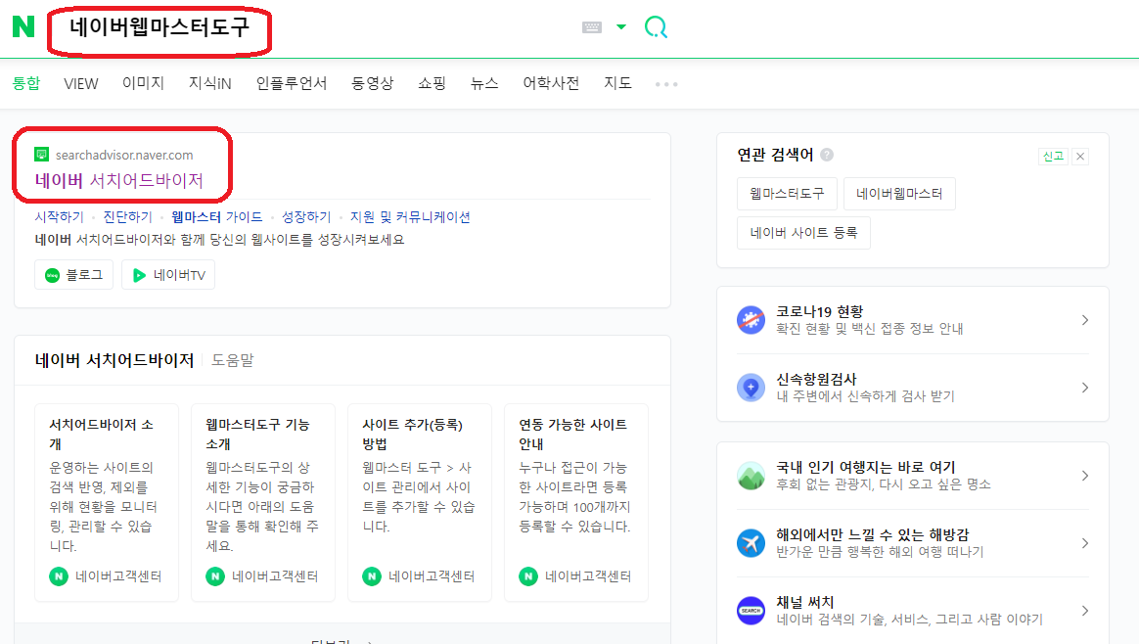Screen dimensions: 1139x644
Task: Open the 연동 가능한 사이트 안내 card
Action: [x=576, y=502]
